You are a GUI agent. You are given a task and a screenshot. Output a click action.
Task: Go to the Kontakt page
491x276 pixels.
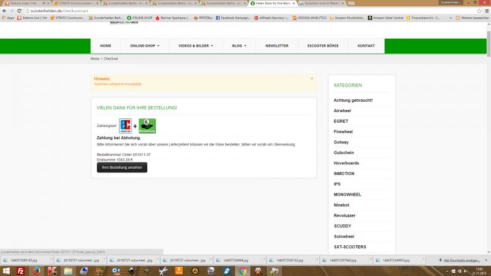(366, 46)
